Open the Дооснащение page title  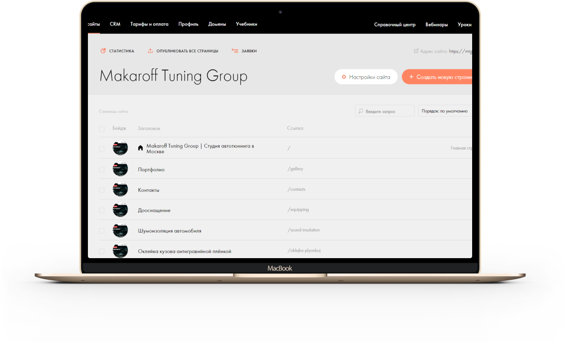[x=154, y=210]
